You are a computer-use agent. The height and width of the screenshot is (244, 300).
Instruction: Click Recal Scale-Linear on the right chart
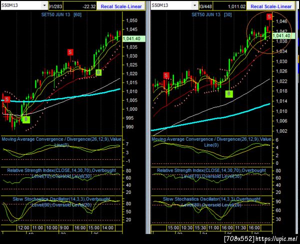pyautogui.click(x=271, y=7)
